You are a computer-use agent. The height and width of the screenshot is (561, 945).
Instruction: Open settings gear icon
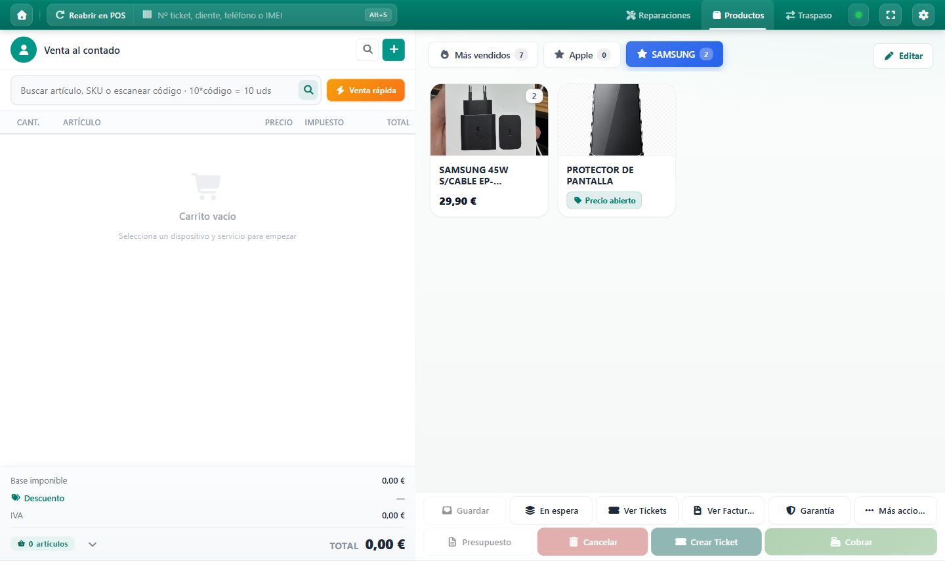923,15
